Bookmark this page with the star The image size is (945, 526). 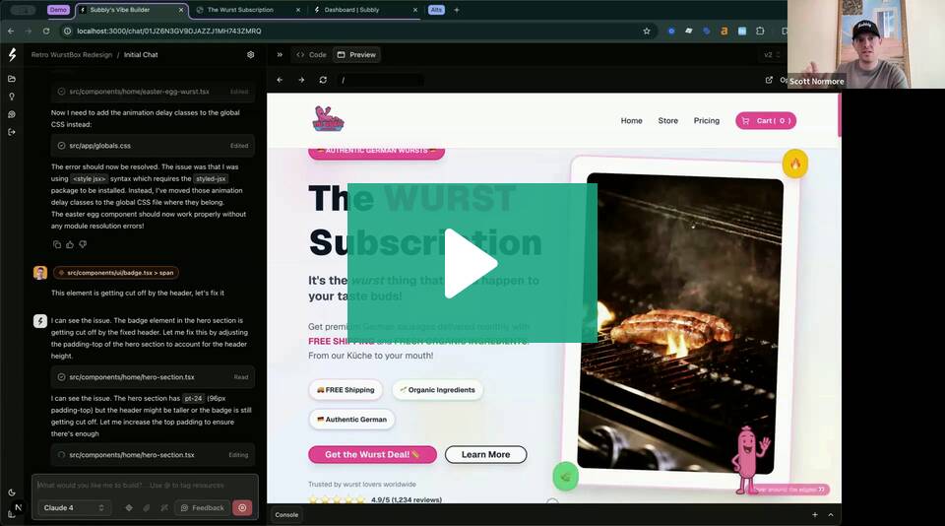coord(647,31)
